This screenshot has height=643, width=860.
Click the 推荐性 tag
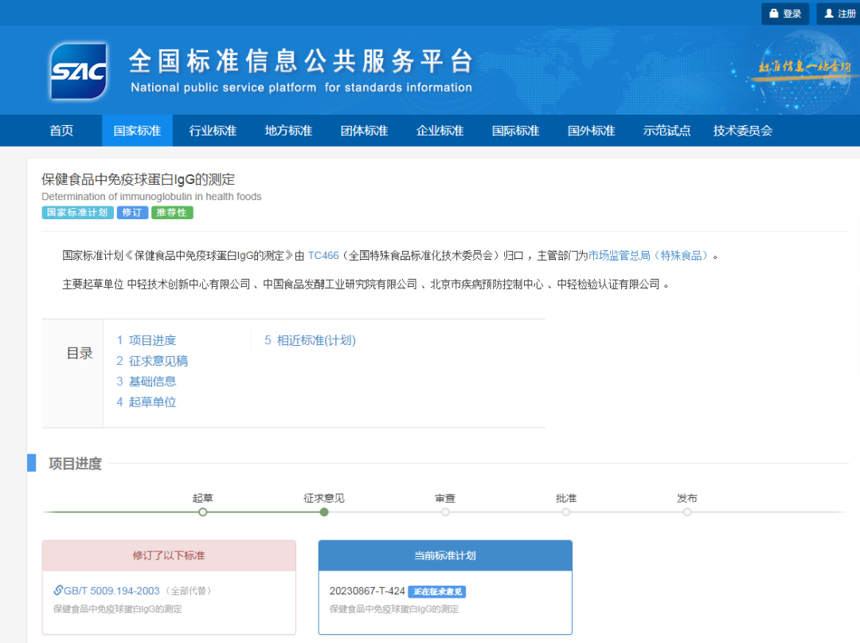(172, 212)
